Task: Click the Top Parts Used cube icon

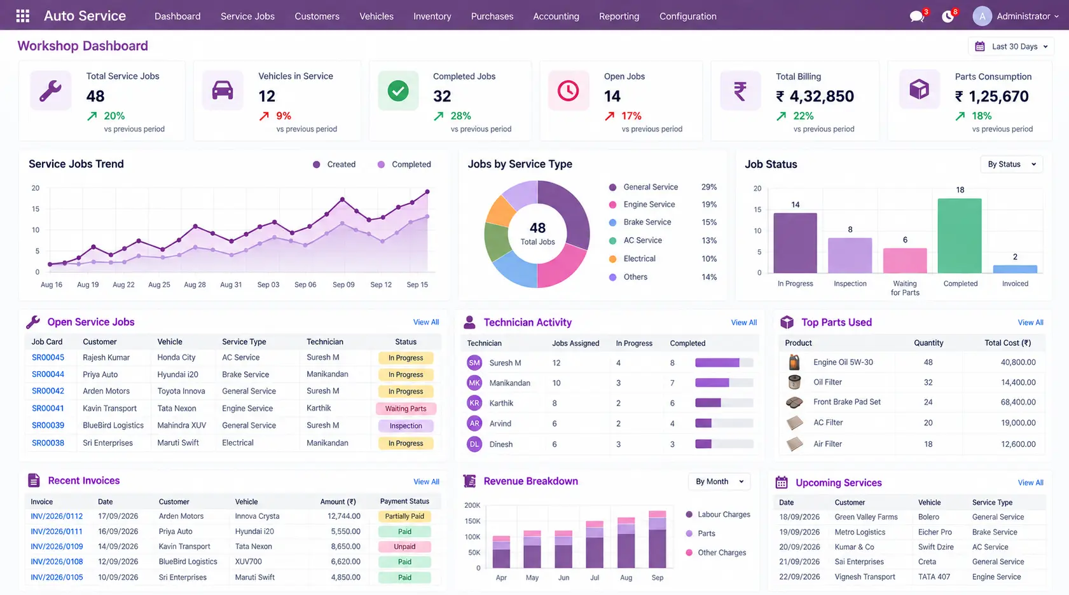Action: [x=787, y=322]
